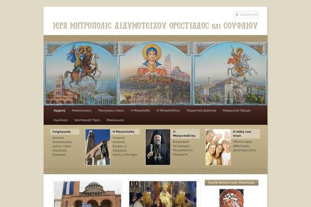Select Η Μητρόπολη in the navigation bar
This screenshot has width=311, height=207.
click(140, 111)
